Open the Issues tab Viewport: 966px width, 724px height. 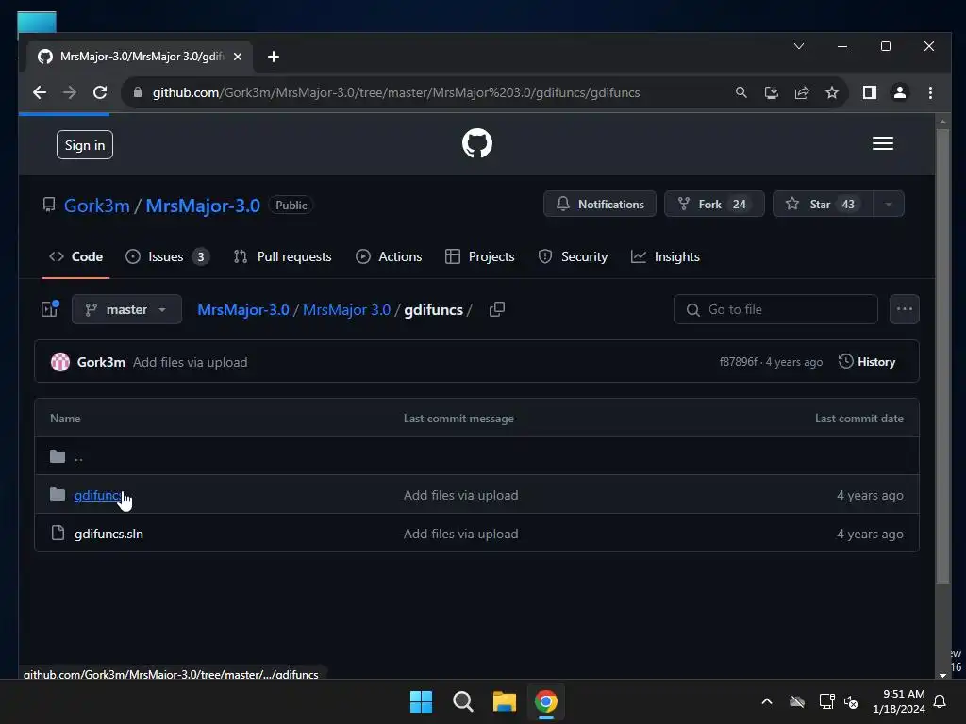point(166,256)
